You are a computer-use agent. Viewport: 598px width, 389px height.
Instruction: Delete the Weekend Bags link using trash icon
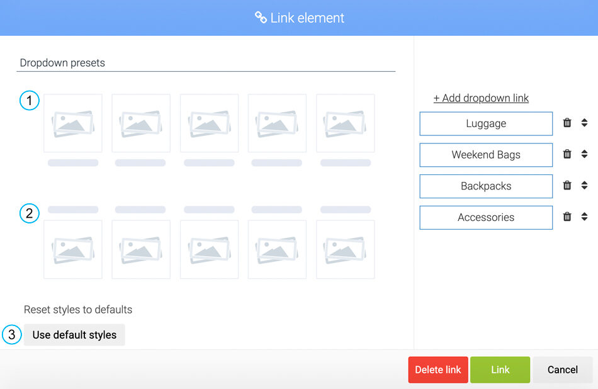566,154
